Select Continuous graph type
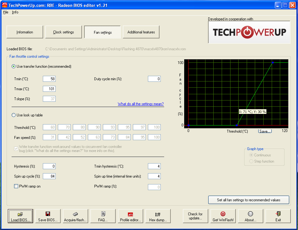Viewport: 298px width, 230px height. pyautogui.click(x=251, y=155)
